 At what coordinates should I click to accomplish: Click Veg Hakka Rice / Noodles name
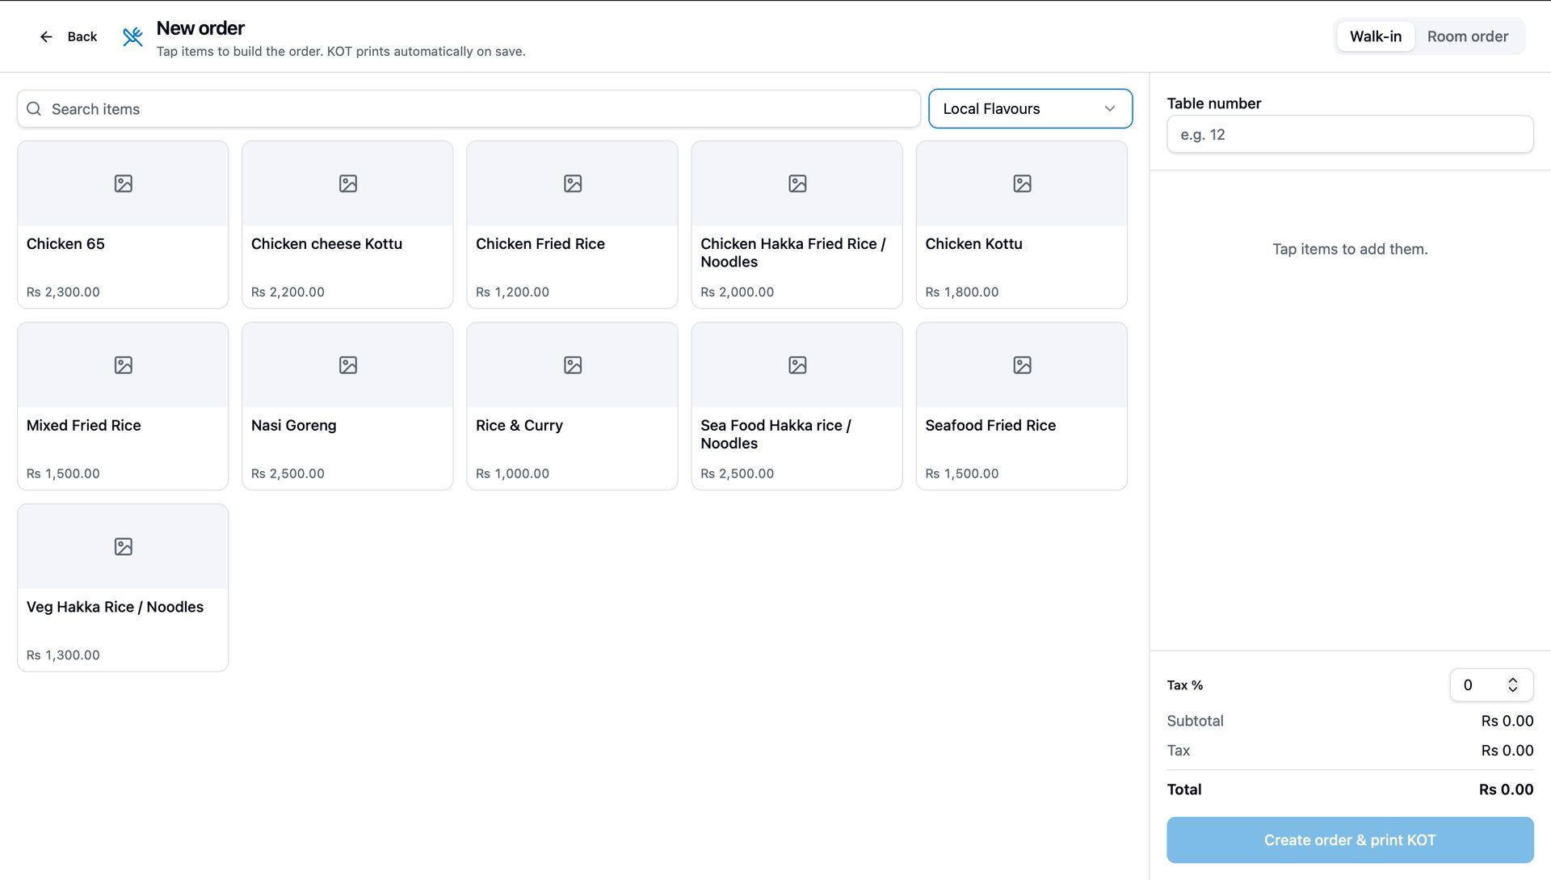115,608
